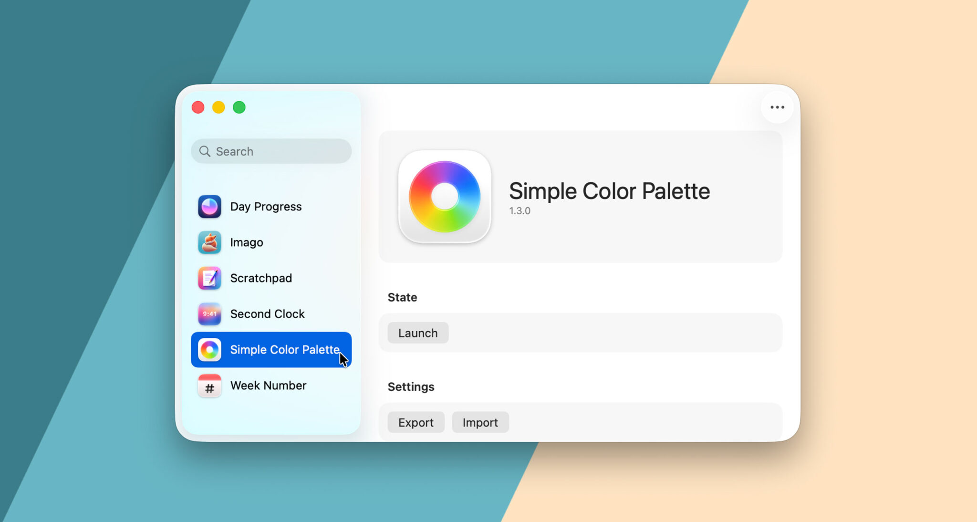Click the State section heading
Screen dimensions: 977x522
(402, 297)
